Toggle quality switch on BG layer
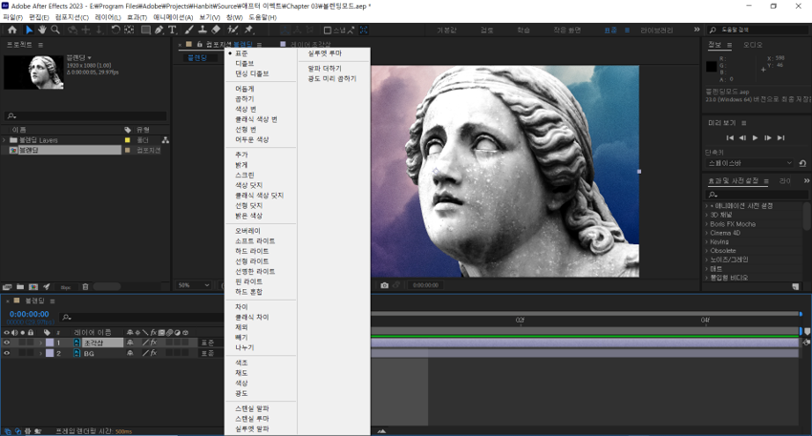This screenshot has height=436, width=812. coord(145,353)
